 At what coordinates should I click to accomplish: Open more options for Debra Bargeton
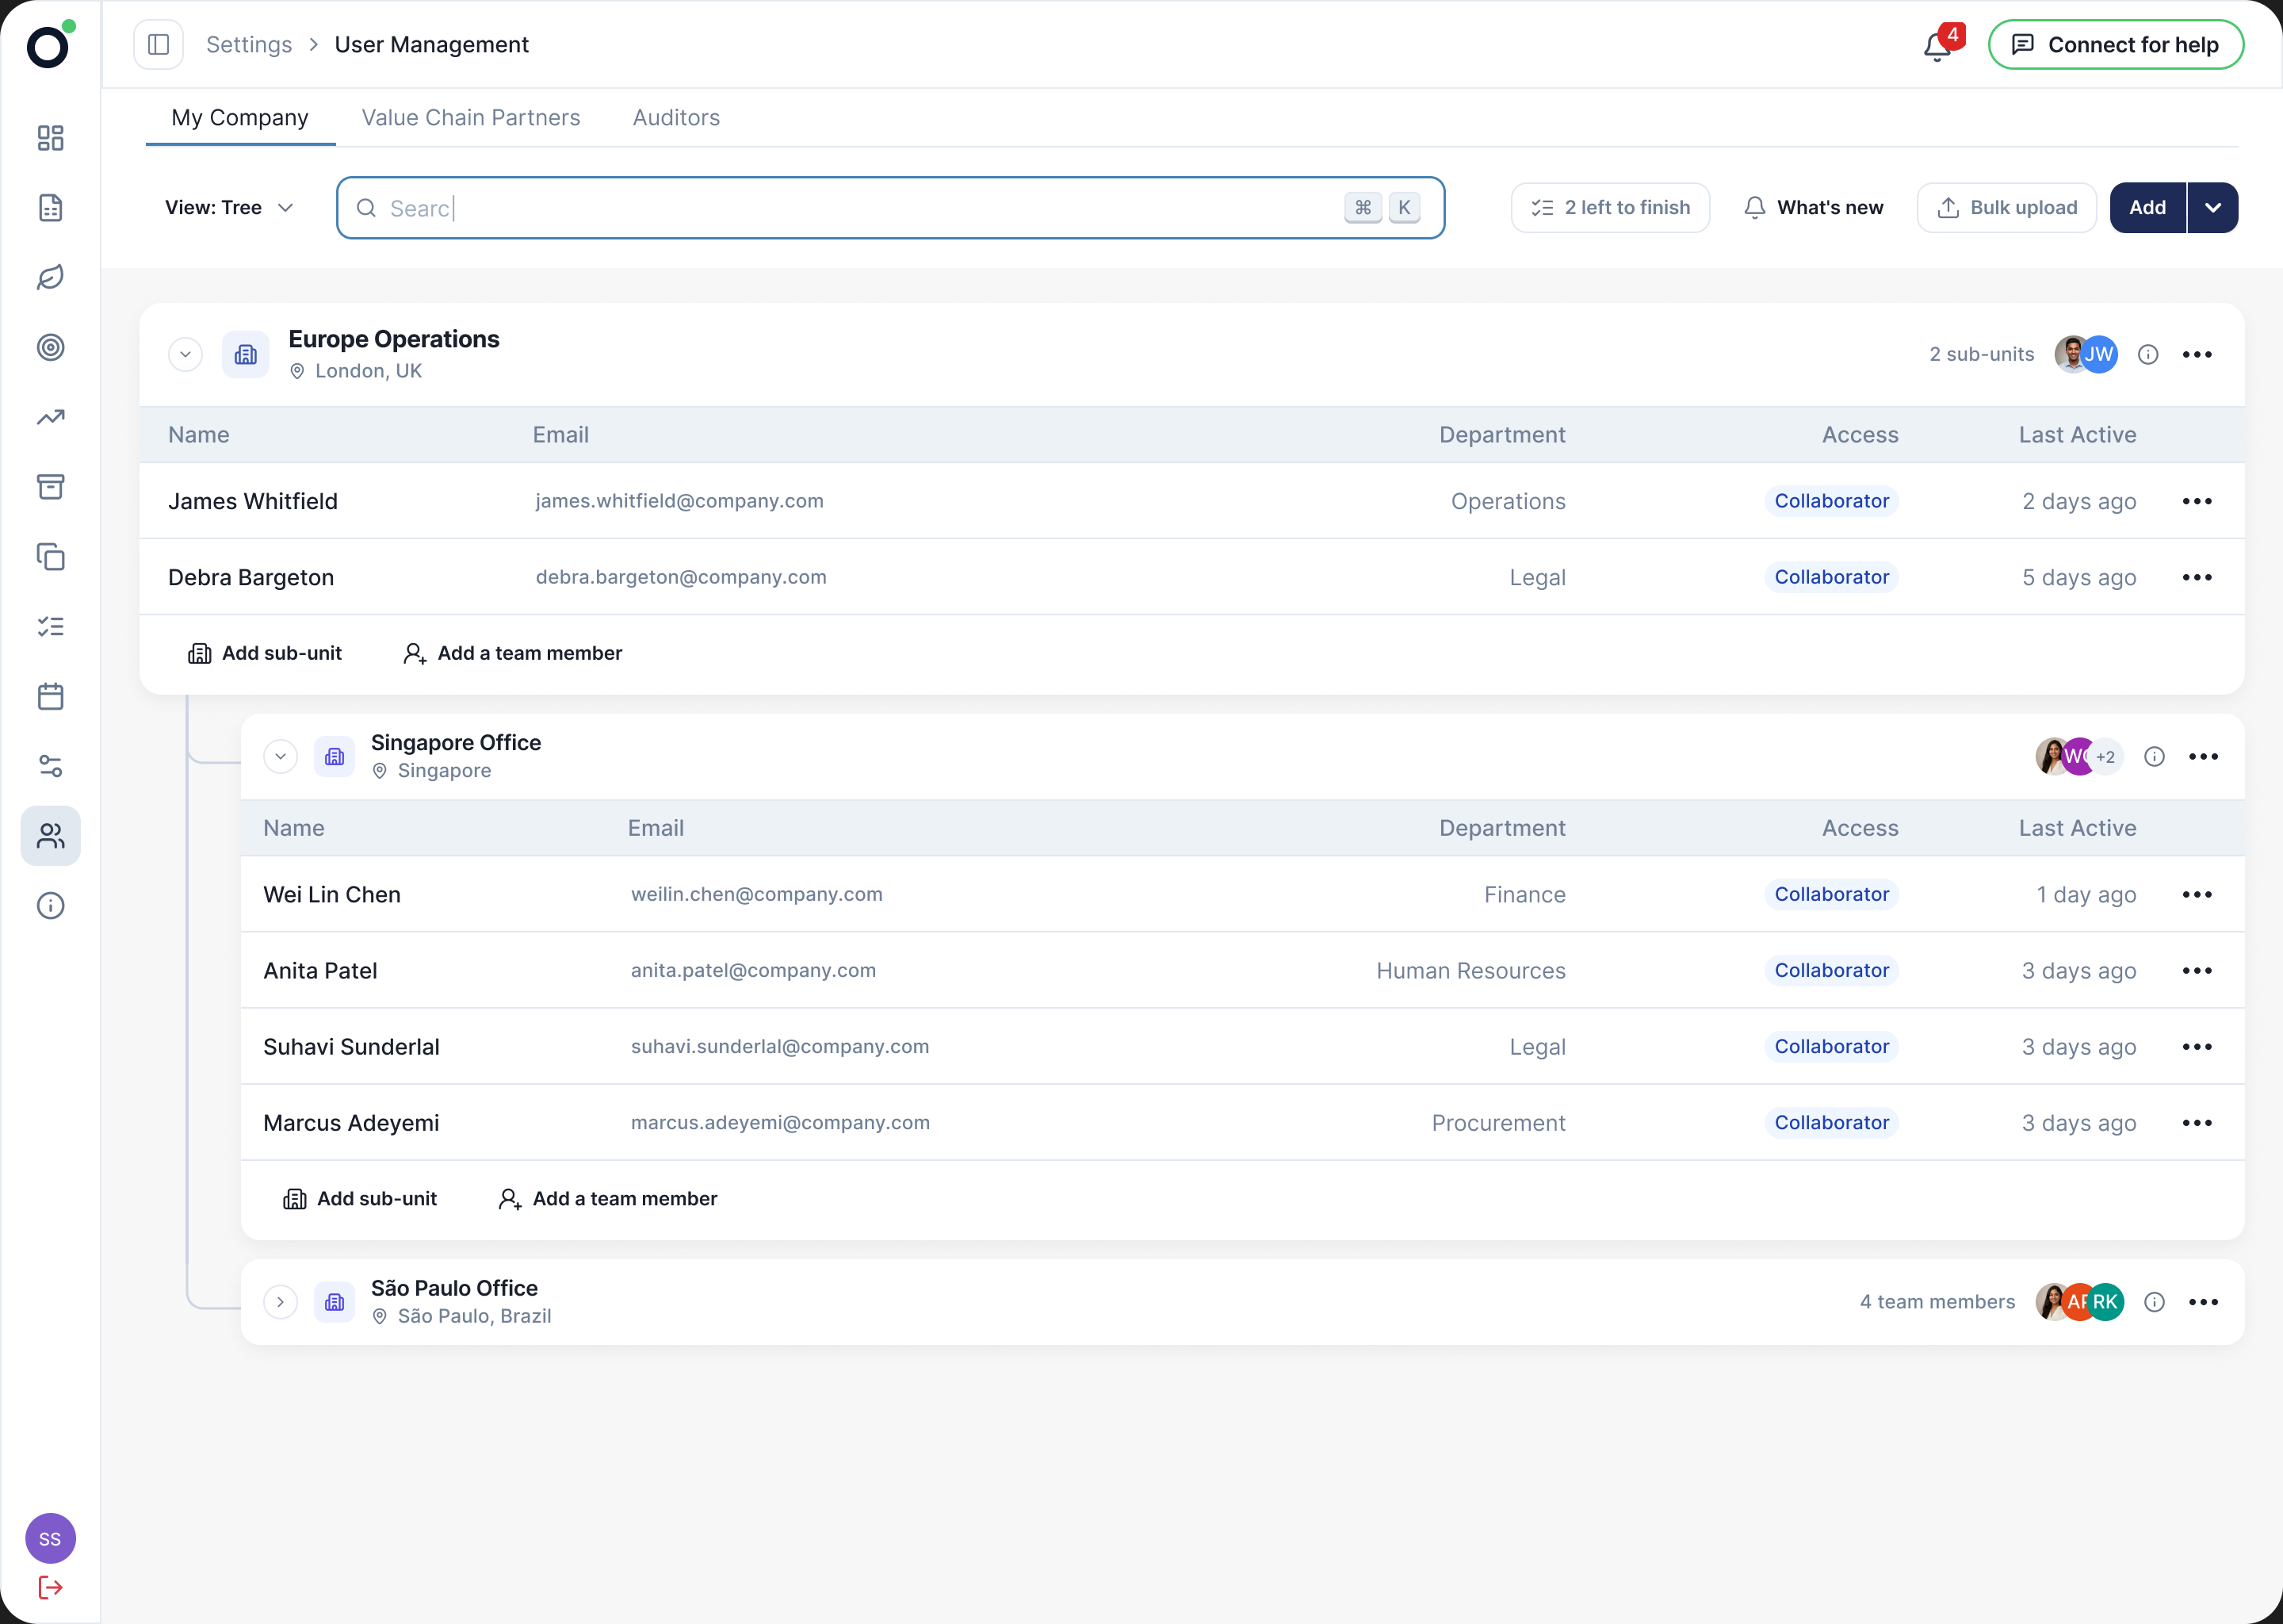(x=2197, y=577)
